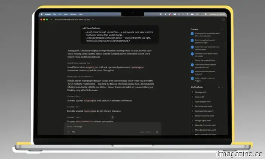The height and width of the screenshot is (159, 265).
Task: Click the file icon beside CalibrationStore.swift
Action: pos(192,111)
